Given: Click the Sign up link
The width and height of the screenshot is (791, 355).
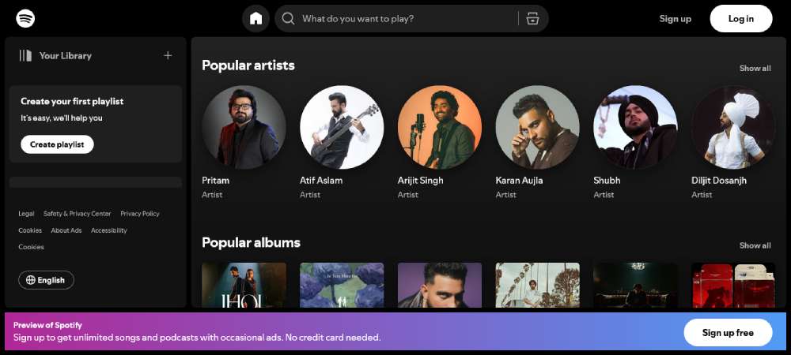Looking at the screenshot, I should 675,19.
